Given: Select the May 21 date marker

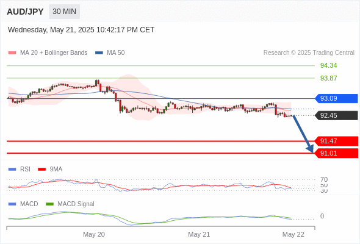Looking at the screenshot, I should (199, 234).
